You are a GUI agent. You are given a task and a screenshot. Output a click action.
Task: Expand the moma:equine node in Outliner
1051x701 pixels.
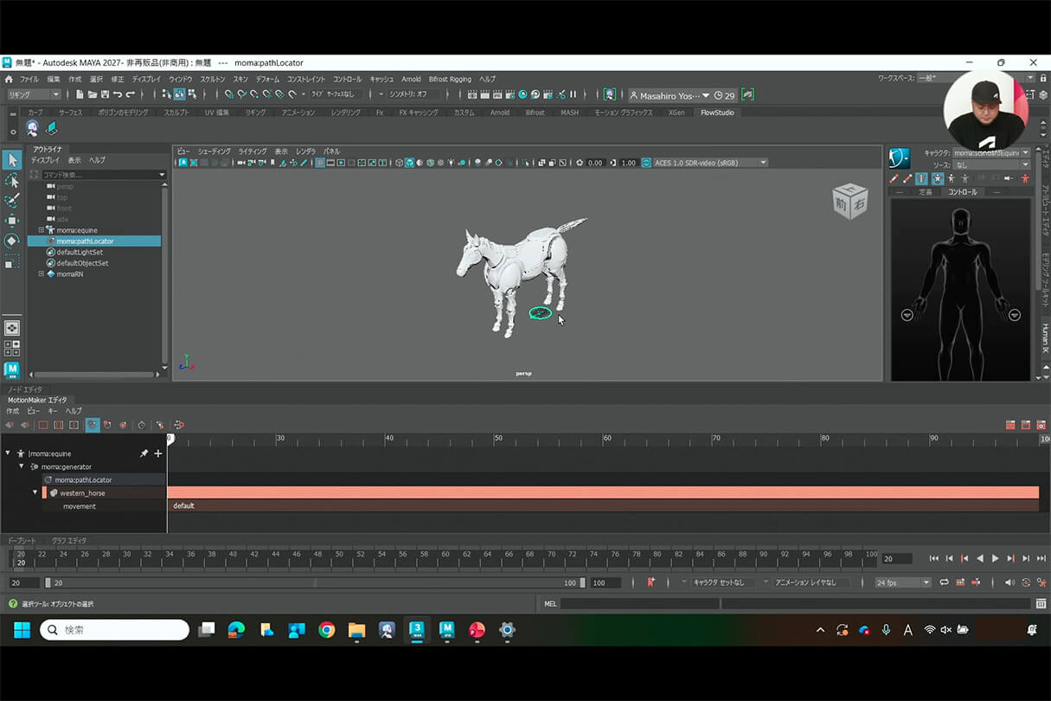coord(41,230)
